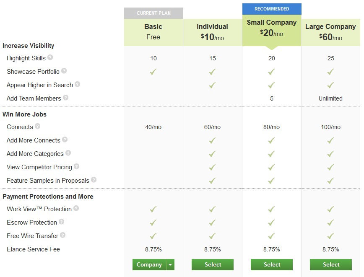Show help for Add Team Members
The width and height of the screenshot is (364, 277).
coord(65,98)
